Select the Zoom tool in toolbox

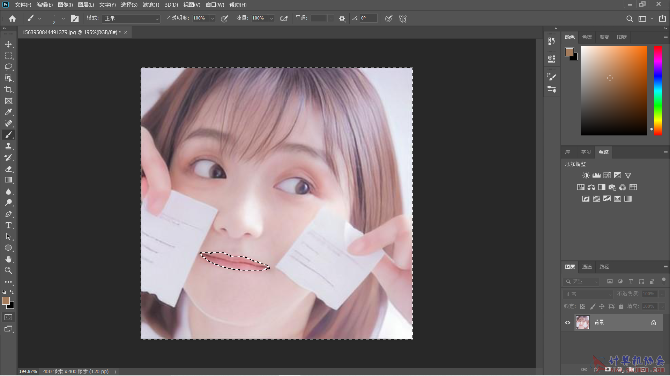click(x=8, y=271)
